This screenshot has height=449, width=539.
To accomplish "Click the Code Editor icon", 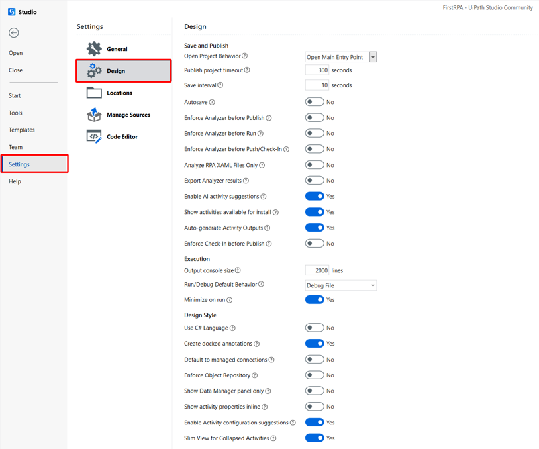I will (94, 136).
